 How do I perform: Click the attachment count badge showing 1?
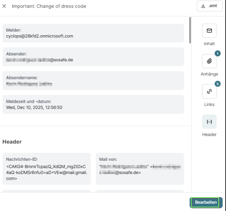(x=217, y=54)
